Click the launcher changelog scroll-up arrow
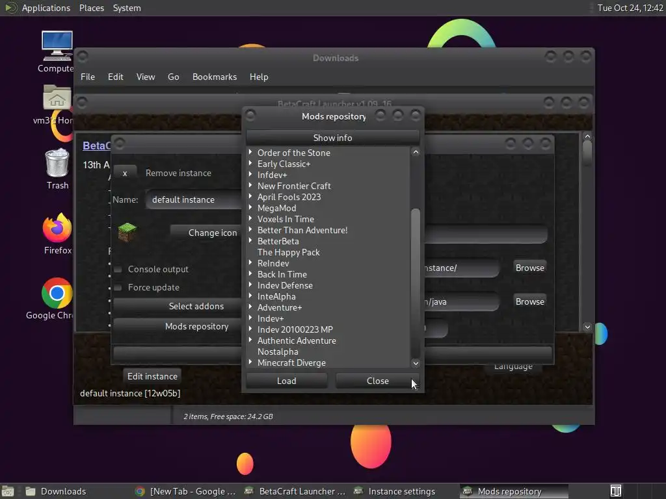 [587, 136]
